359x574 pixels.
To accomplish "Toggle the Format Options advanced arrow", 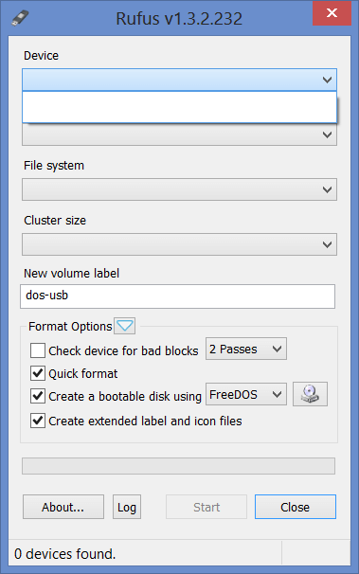I will click(x=124, y=326).
